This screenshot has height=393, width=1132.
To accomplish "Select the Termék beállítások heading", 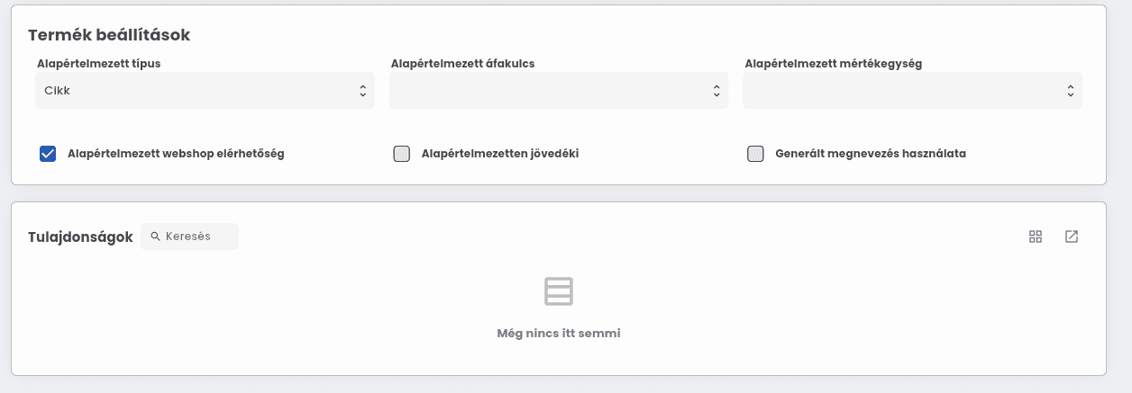I will pos(109,35).
